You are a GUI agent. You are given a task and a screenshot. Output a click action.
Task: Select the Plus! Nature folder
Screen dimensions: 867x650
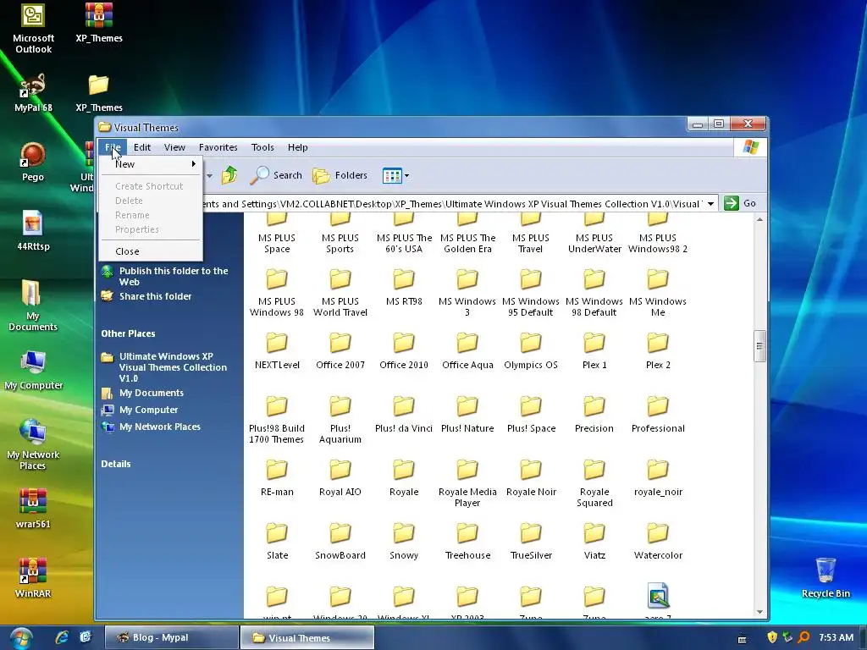pos(467,415)
